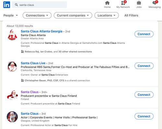Open Jobs briefcase icon
This screenshot has height=129, width=162.
[x=139, y=3]
